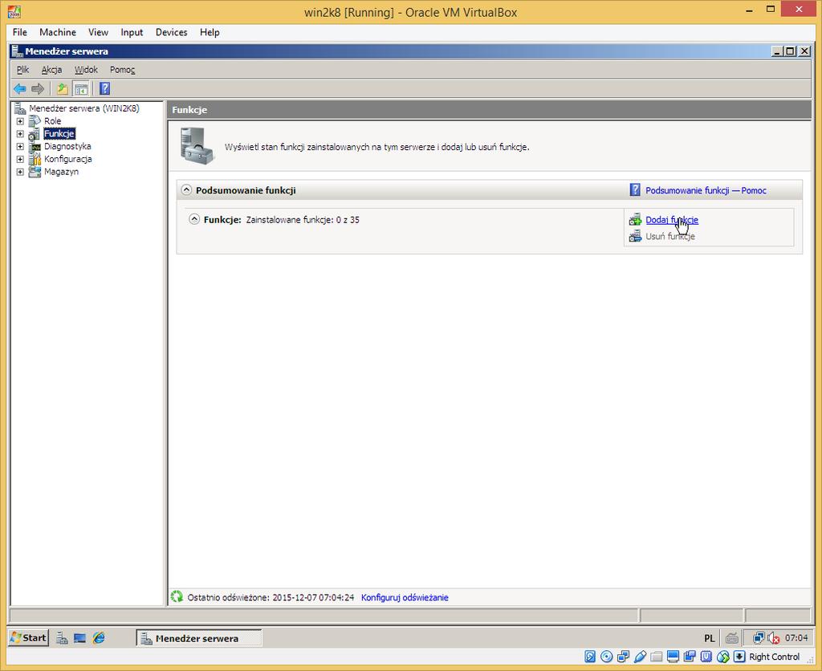Viewport: 822px width, 671px height.
Task: Click the Dodaj funkcje link
Action: pyautogui.click(x=672, y=220)
